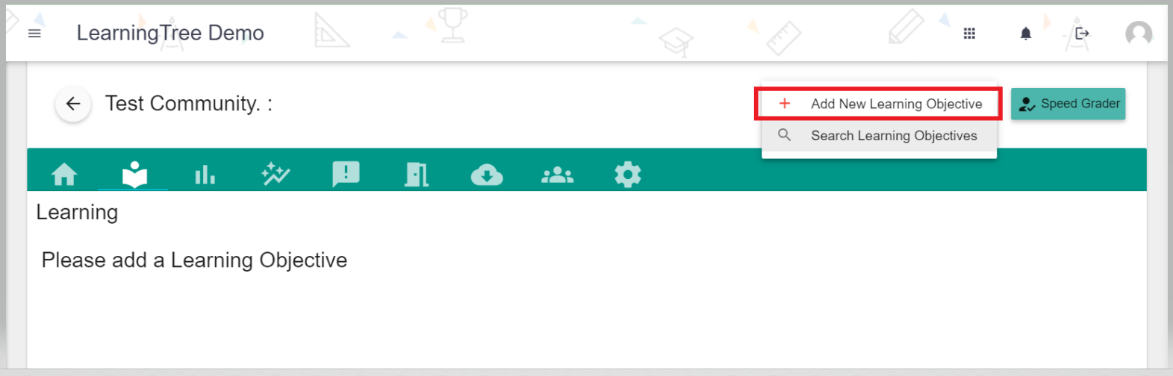Open the bar chart statistics tab
This screenshot has height=376, width=1173.
tap(205, 175)
